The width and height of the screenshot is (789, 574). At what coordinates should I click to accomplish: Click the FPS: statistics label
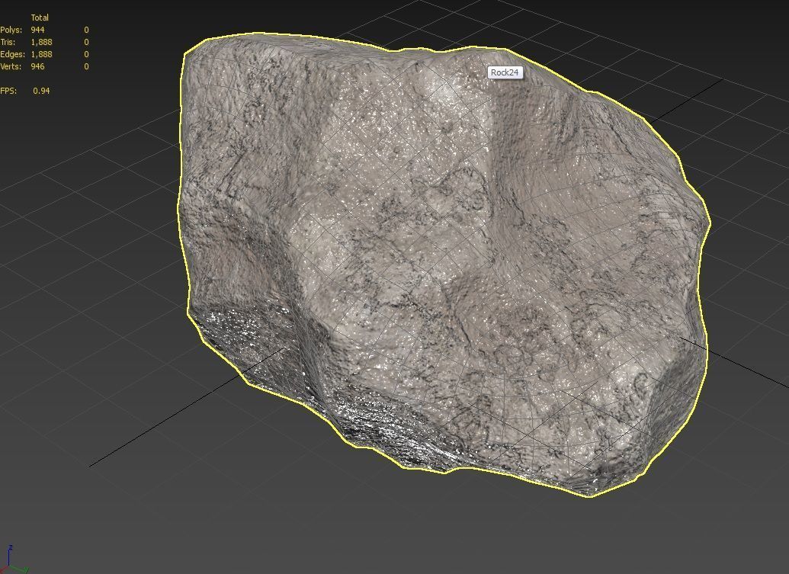8,91
